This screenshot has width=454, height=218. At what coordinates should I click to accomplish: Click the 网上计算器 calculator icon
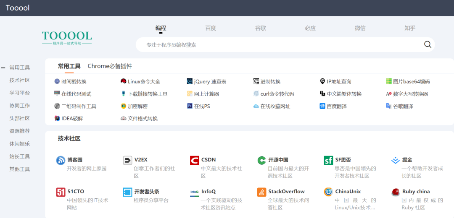(190, 93)
